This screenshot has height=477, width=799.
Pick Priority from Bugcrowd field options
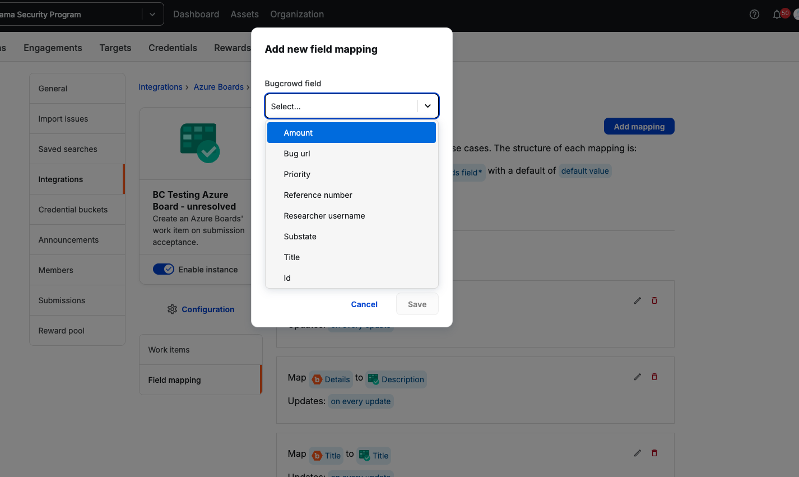click(297, 174)
